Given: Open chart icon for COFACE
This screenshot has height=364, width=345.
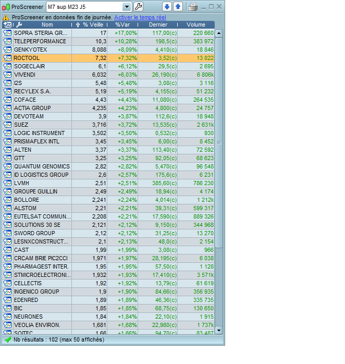Looking at the screenshot, I should 7,100.
